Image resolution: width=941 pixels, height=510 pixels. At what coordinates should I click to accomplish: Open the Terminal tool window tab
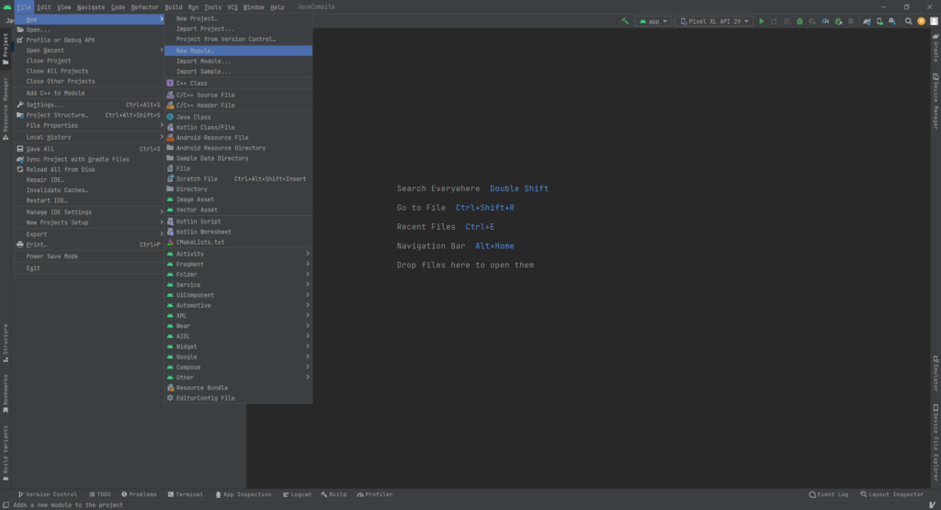pyautogui.click(x=186, y=494)
